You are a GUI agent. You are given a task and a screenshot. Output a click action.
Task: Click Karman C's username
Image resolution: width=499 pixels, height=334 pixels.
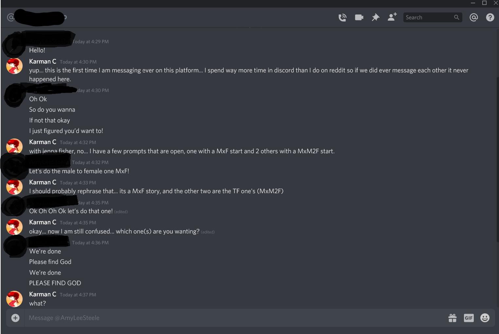[43, 62]
